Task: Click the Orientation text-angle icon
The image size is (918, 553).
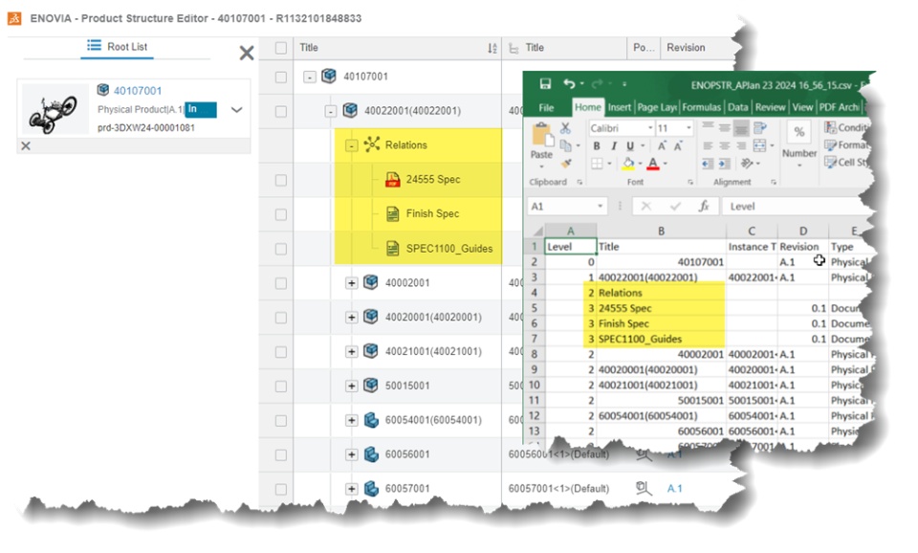Action: [x=746, y=164]
